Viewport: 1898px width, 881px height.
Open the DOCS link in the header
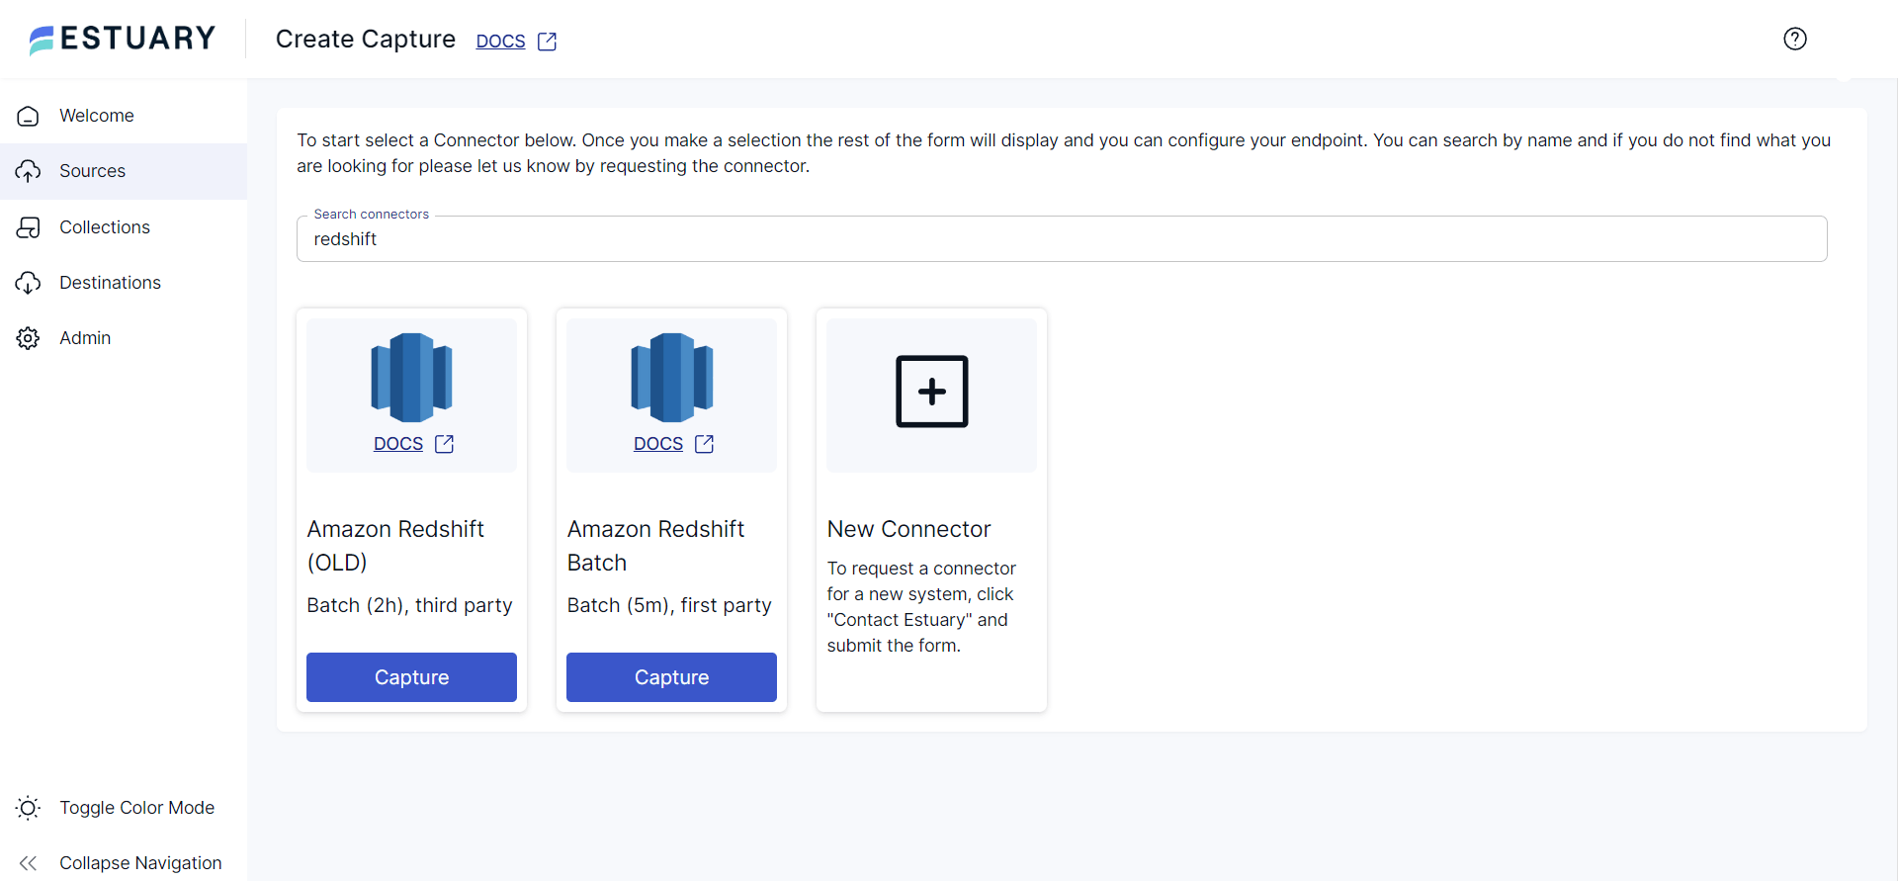tap(500, 42)
